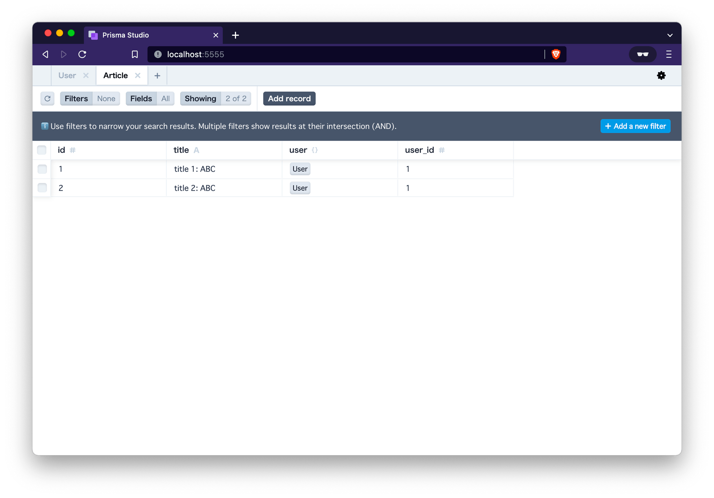Bookmark the page with the bookmark icon
Viewport: 714px width, 498px height.
point(135,54)
